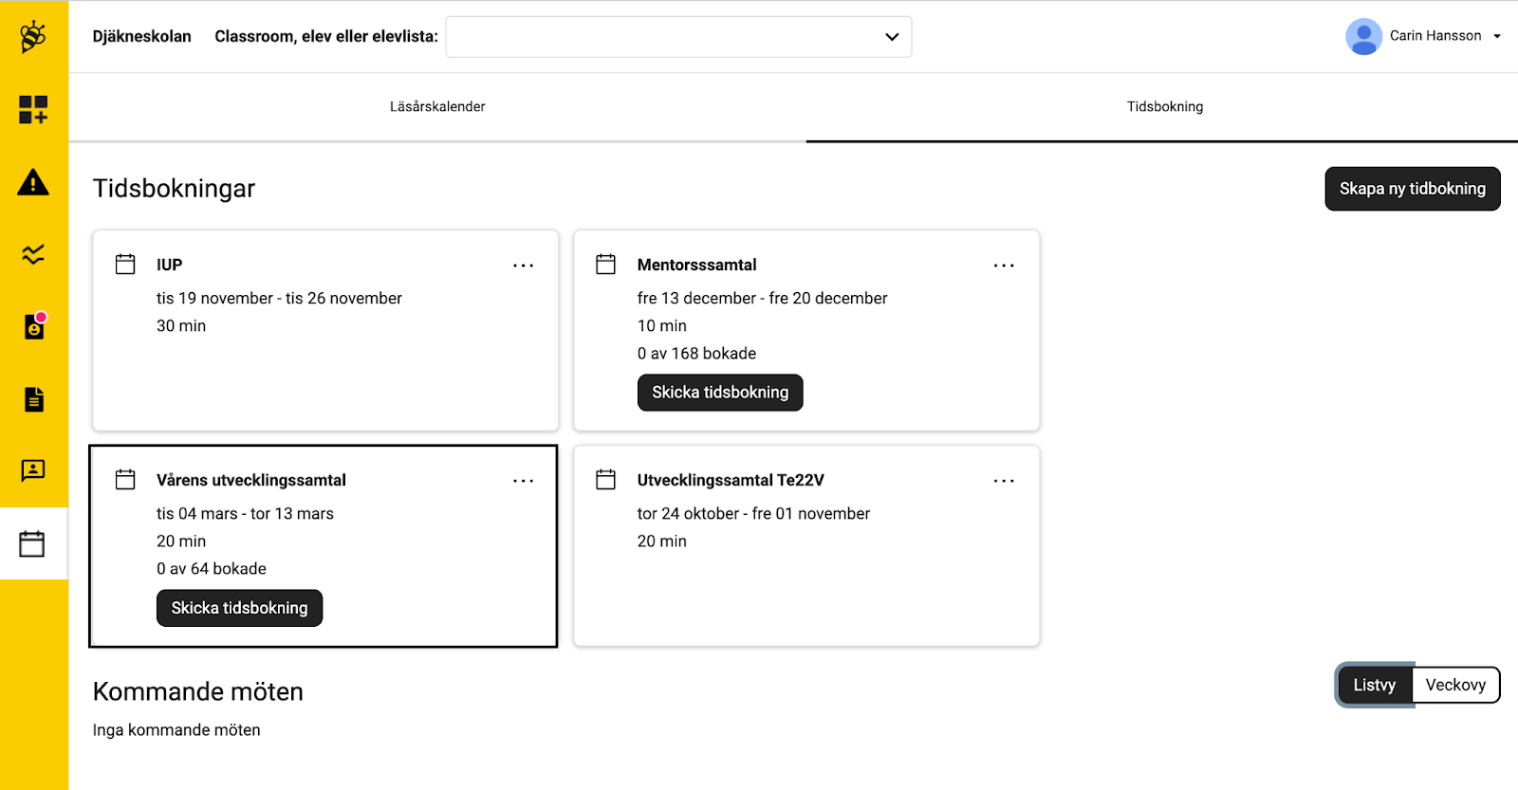Screen dimensions: 1518x790
Task: Click Skicka tidsbokning under Mentorsssamtal
Action: point(720,393)
